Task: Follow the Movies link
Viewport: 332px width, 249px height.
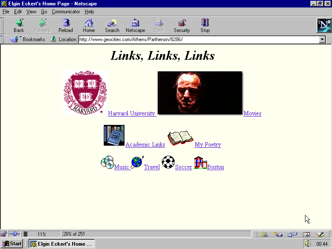Action: (x=252, y=113)
